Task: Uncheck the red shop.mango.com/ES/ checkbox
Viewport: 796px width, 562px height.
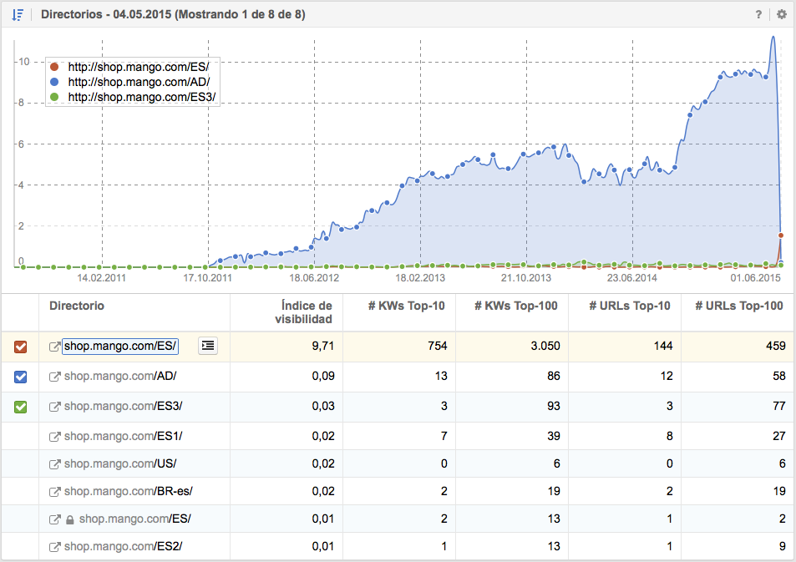Action: click(x=21, y=347)
